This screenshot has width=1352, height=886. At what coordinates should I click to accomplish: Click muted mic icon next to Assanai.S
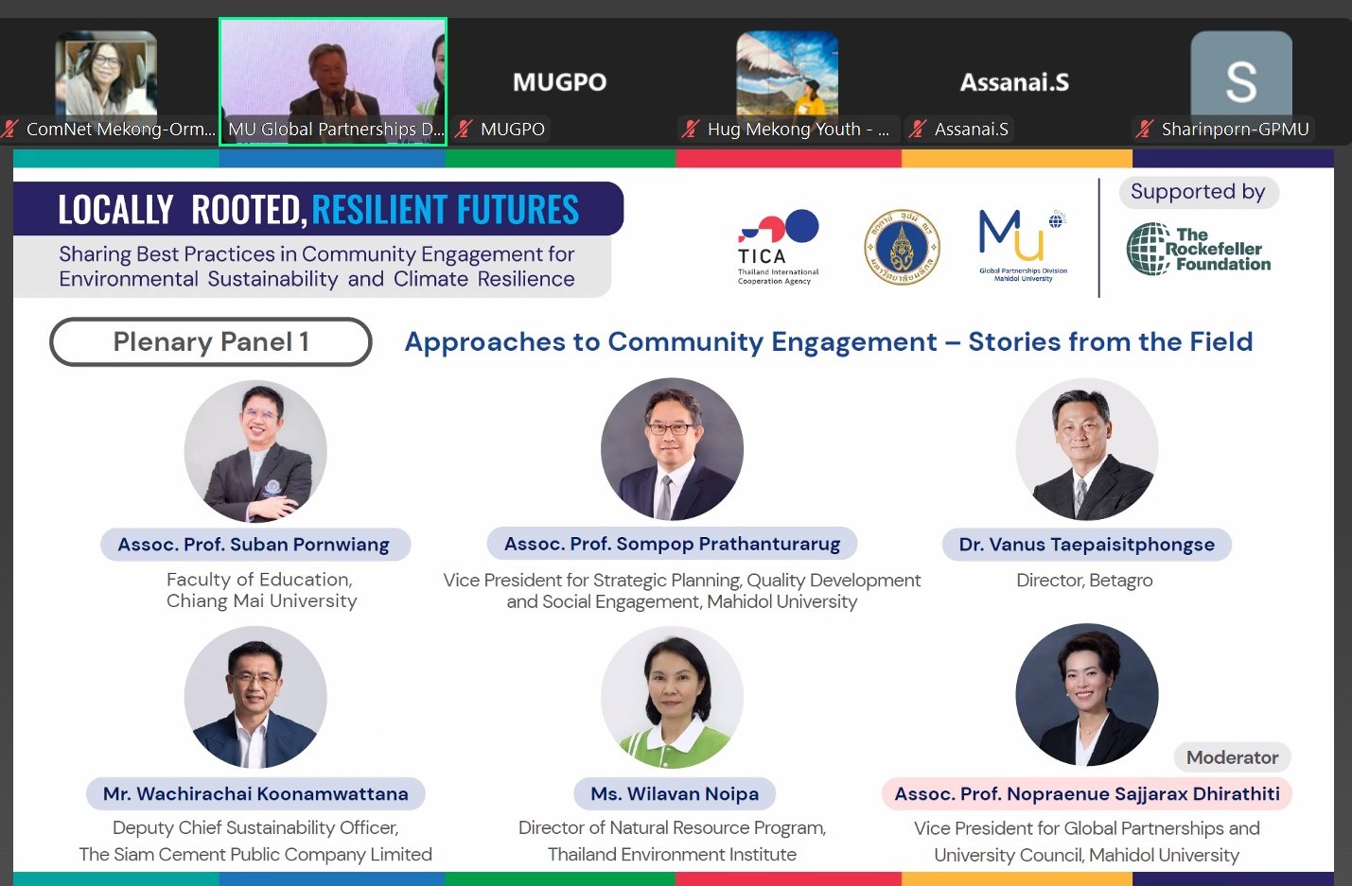tap(918, 129)
